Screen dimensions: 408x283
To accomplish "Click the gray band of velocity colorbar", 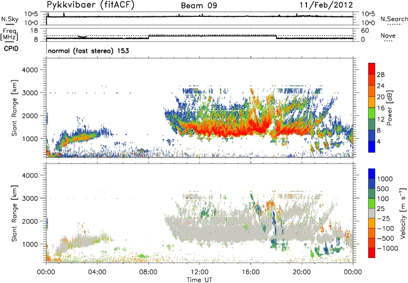I will coord(372,213).
